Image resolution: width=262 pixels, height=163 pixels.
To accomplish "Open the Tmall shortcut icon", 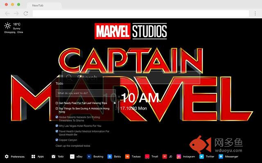I will coord(147,156).
